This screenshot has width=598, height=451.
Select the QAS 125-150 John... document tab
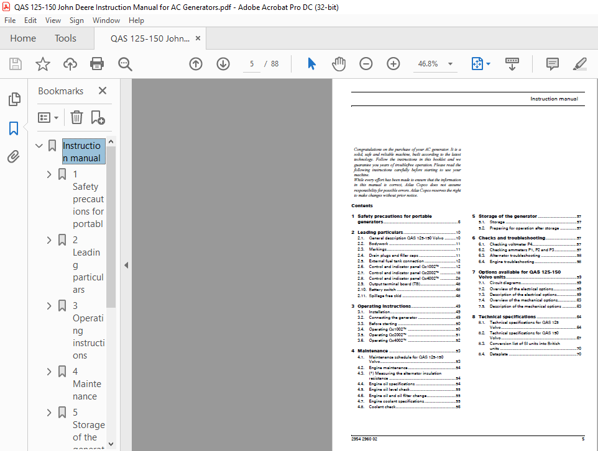150,38
